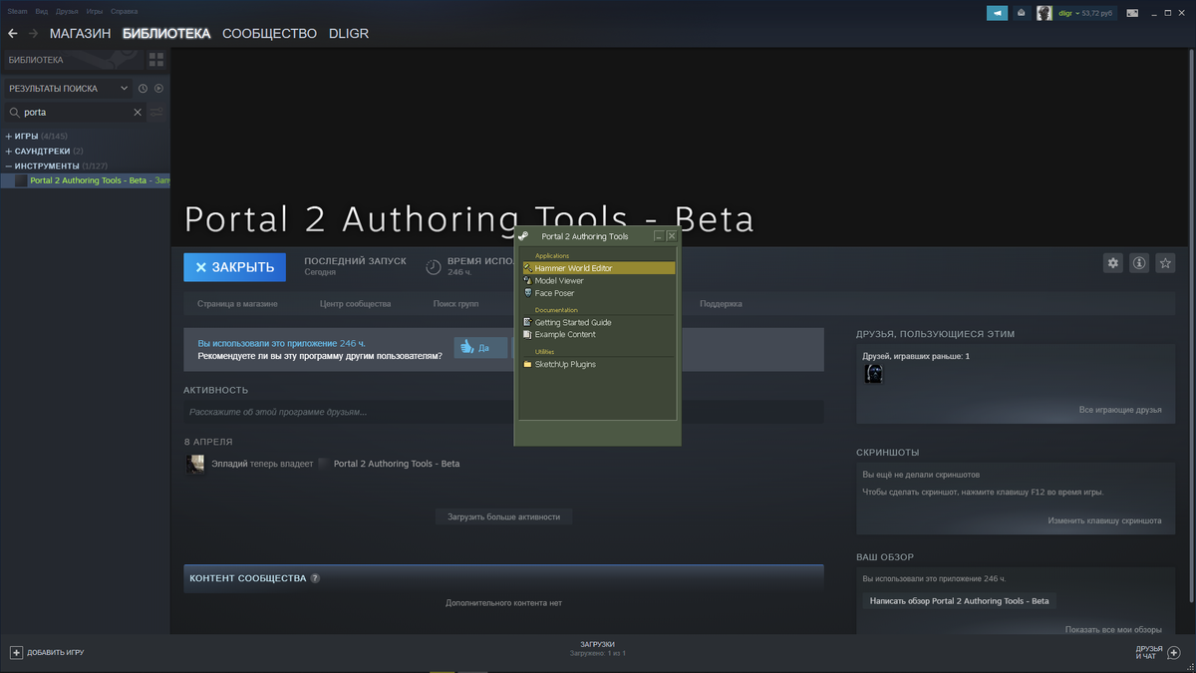Go to the 'Магазин' tab
This screenshot has height=673, width=1196.
tap(81, 33)
